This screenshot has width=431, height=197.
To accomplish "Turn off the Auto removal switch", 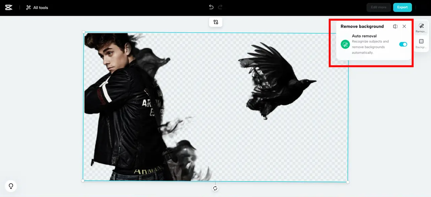I will pyautogui.click(x=403, y=44).
